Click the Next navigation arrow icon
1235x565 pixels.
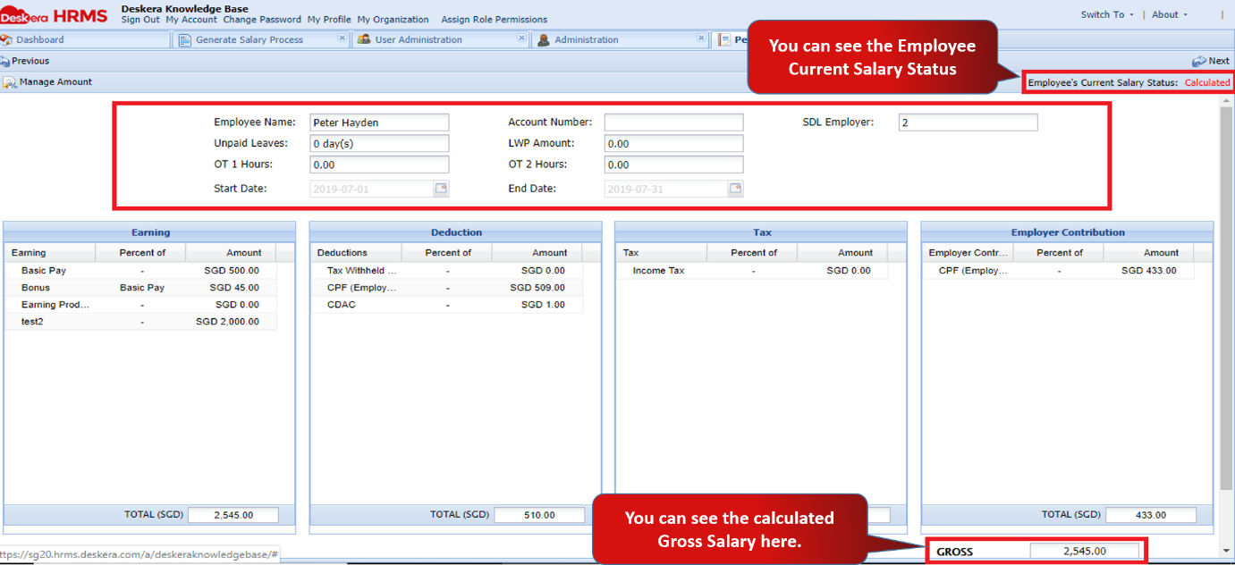pyautogui.click(x=1198, y=61)
